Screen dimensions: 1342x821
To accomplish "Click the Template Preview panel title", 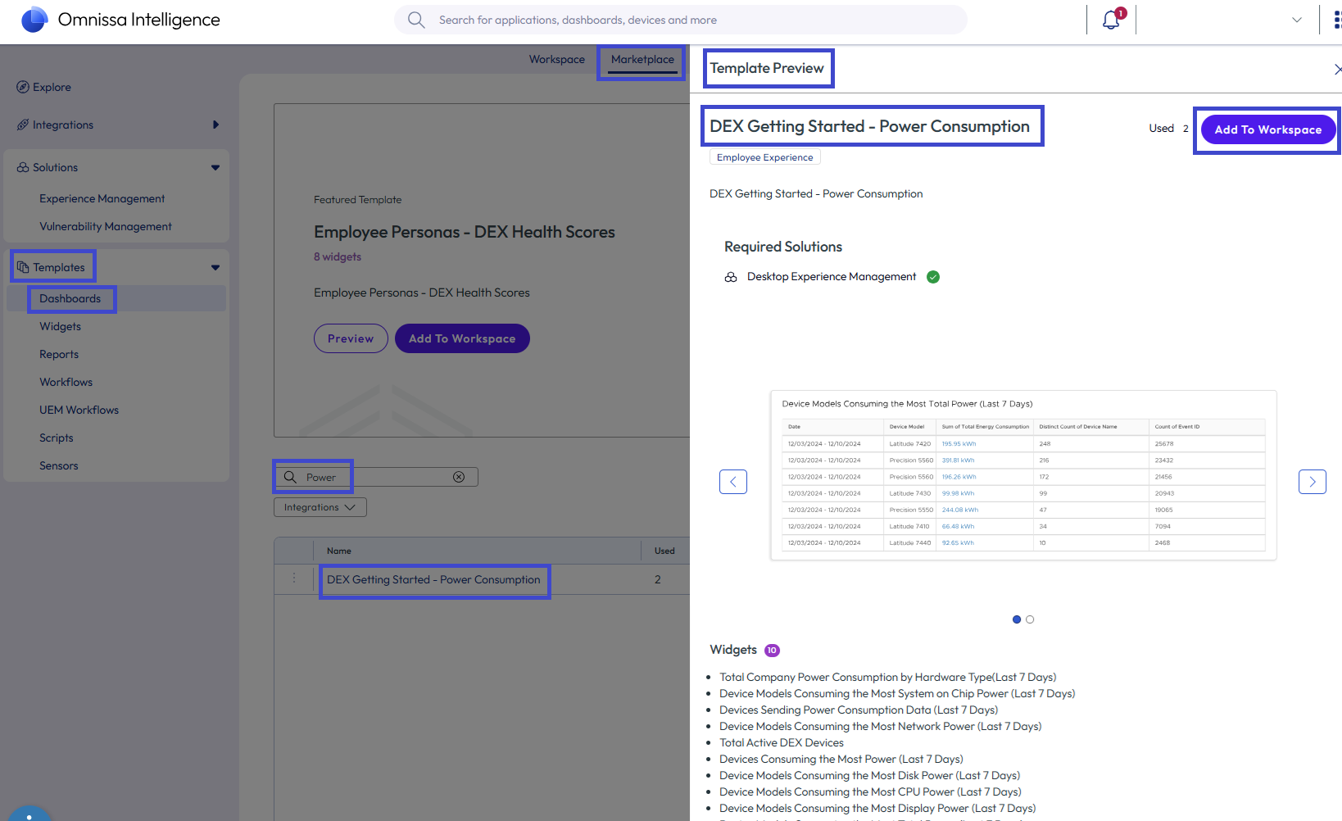I will 767,68.
